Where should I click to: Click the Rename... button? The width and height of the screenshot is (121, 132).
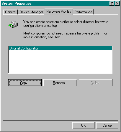pos(60,83)
